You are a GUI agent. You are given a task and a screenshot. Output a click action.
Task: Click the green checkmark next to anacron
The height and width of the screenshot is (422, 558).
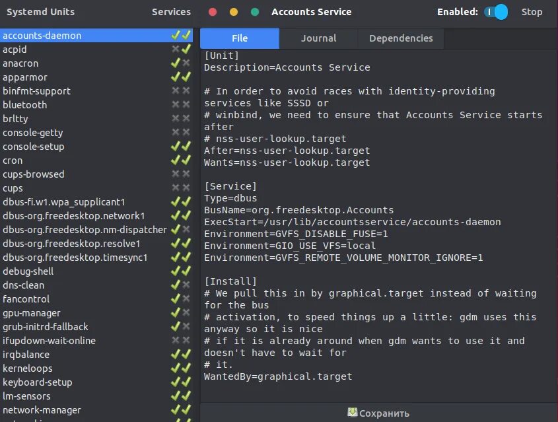(176, 63)
